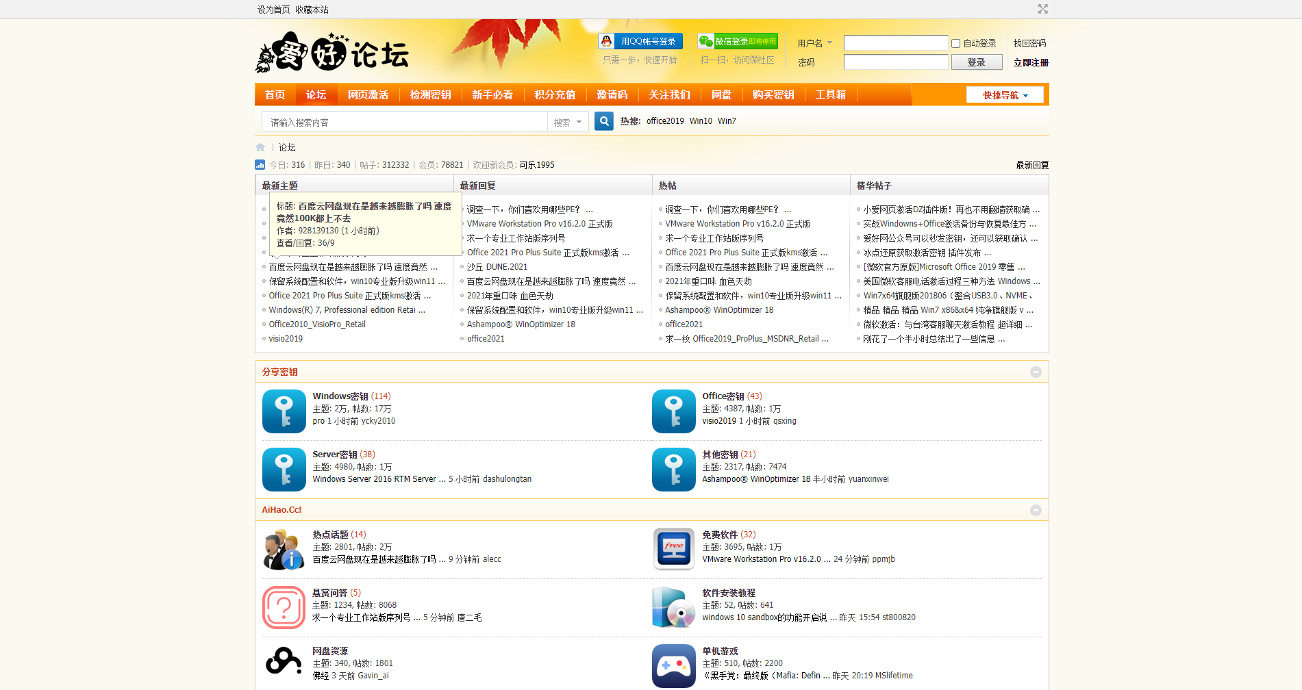This screenshot has height=690, width=1302.
Task: Click hot search term Win7
Action: click(727, 121)
